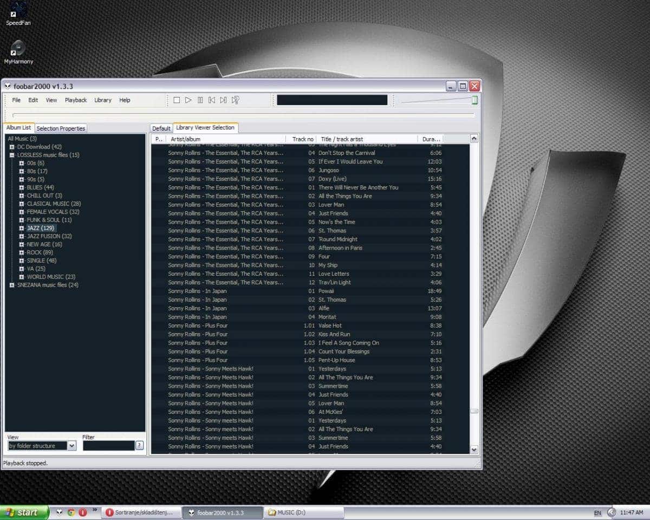Expand the CHILL OUT folder

click(x=22, y=196)
